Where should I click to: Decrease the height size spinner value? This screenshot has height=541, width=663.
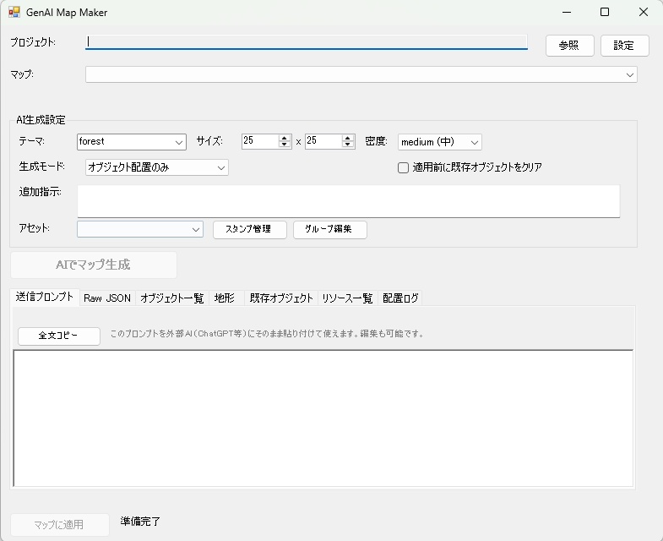click(x=348, y=145)
